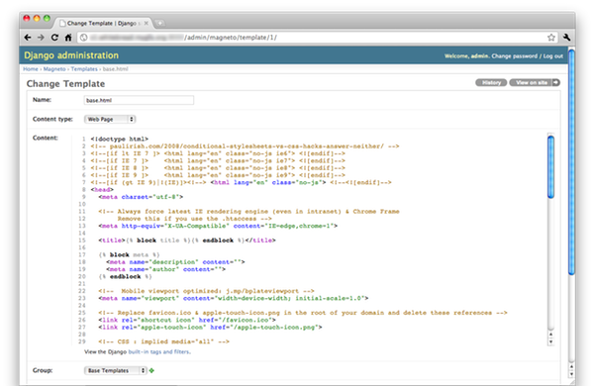Open built-in tags and filters link
The image size is (594, 386).
click(159, 352)
